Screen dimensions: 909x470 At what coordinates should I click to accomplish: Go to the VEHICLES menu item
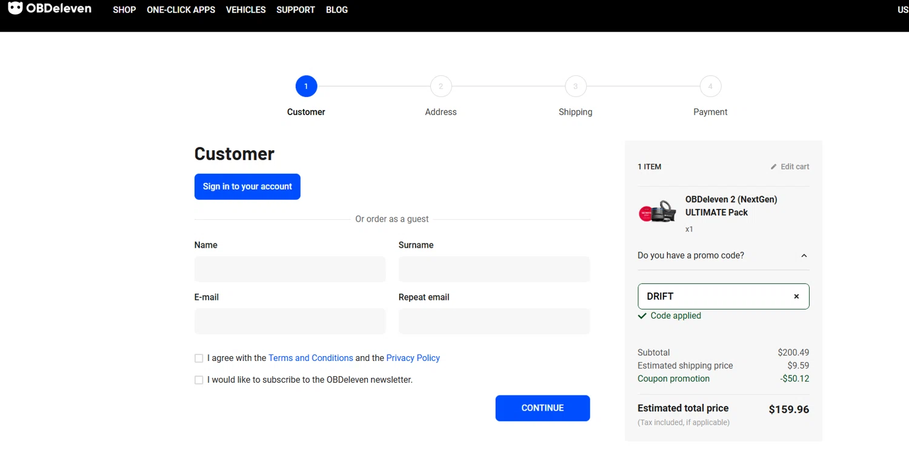(x=245, y=10)
